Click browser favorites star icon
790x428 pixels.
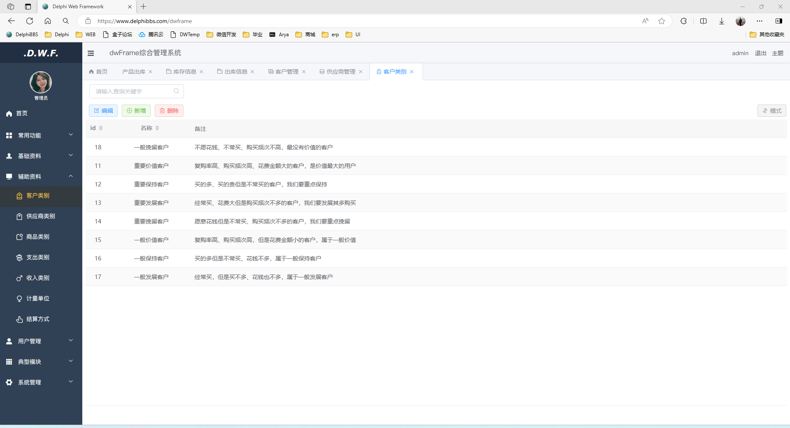click(x=662, y=21)
